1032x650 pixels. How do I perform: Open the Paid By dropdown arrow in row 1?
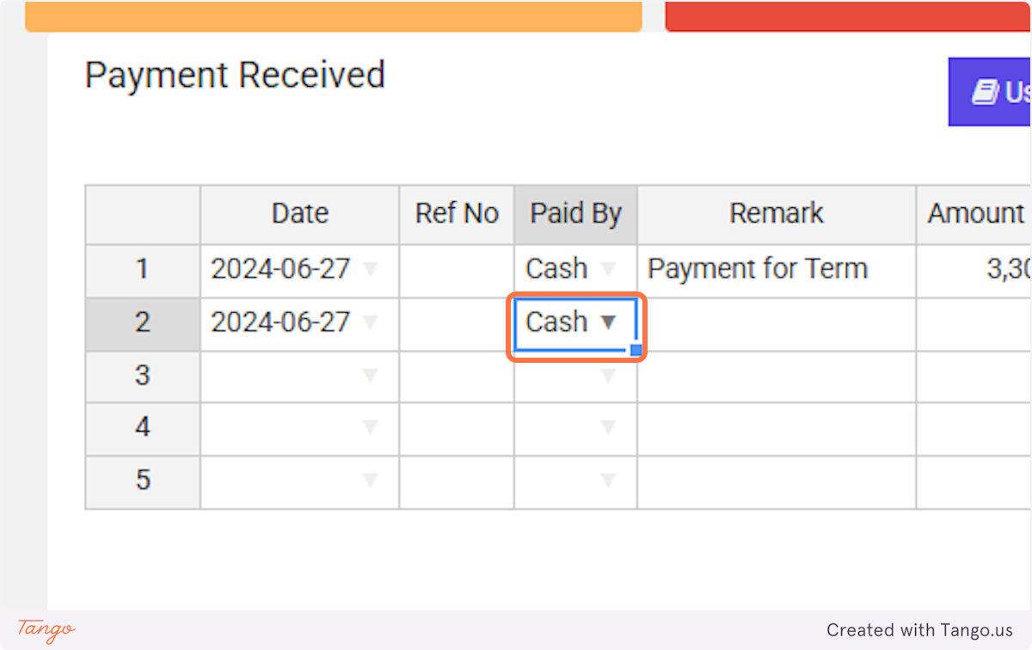(609, 269)
